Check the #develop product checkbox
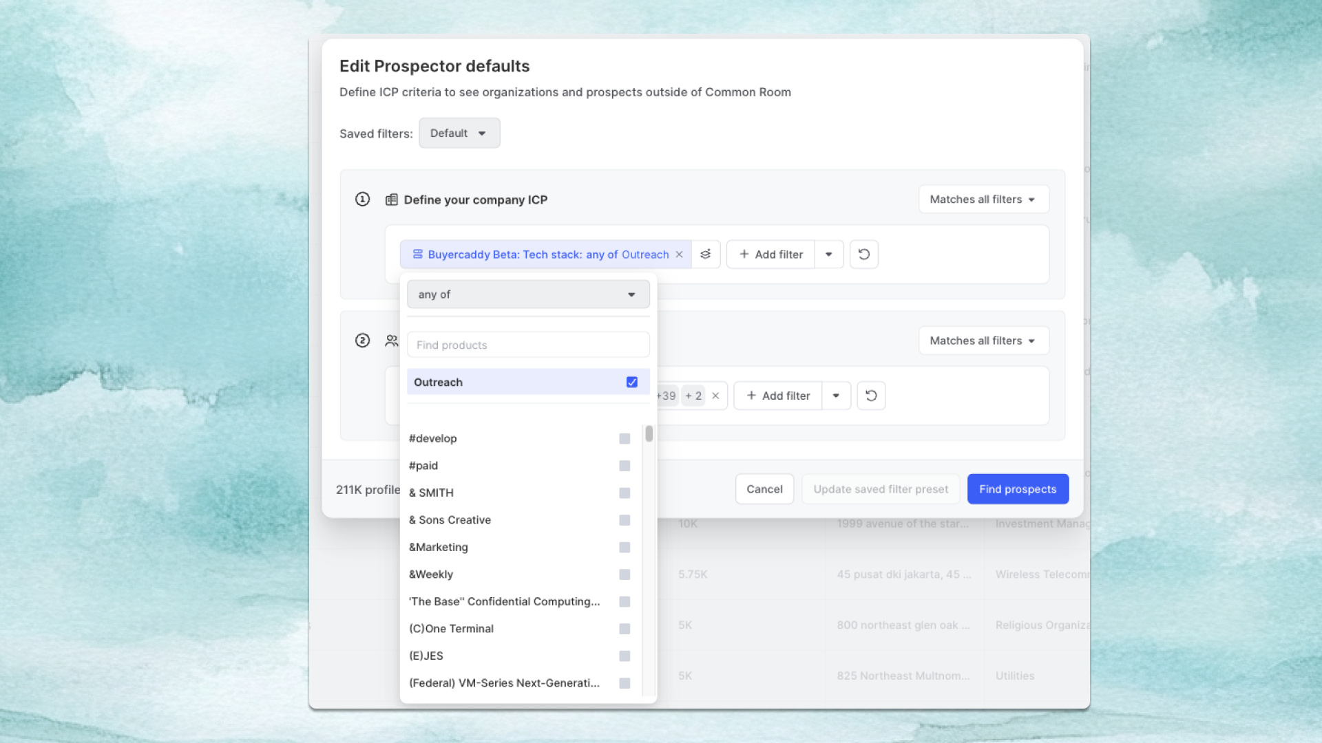The height and width of the screenshot is (743, 1322). coord(625,439)
